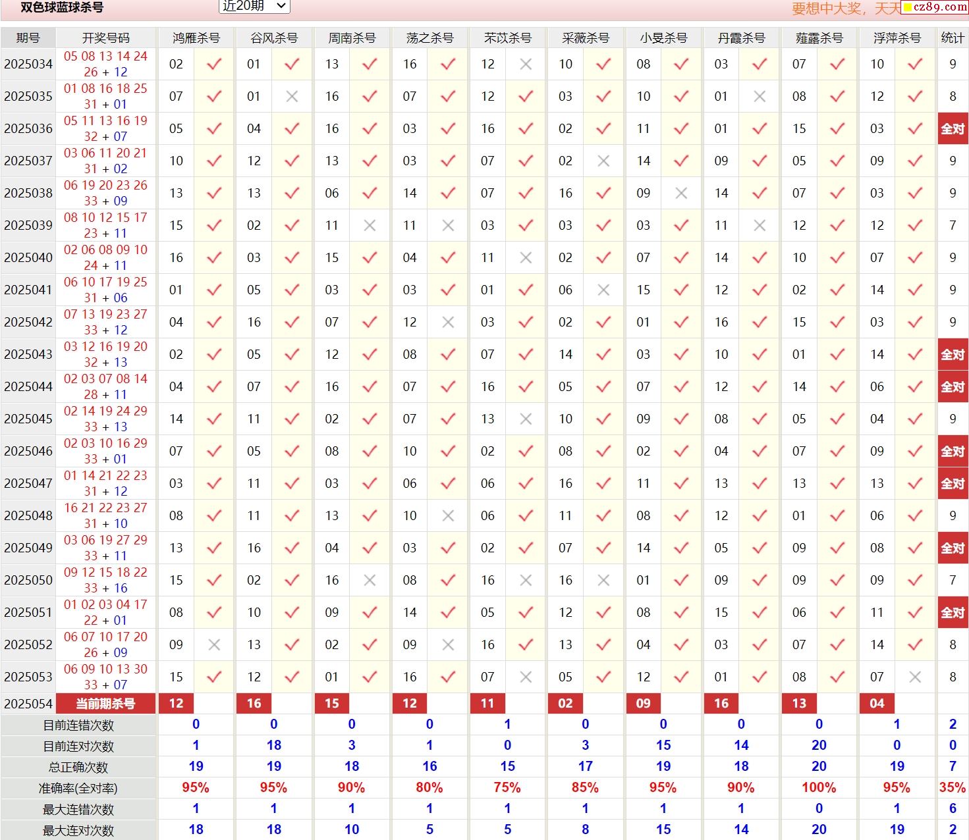Click the red 11 under 芣苡杀号 for 2025054

(487, 704)
